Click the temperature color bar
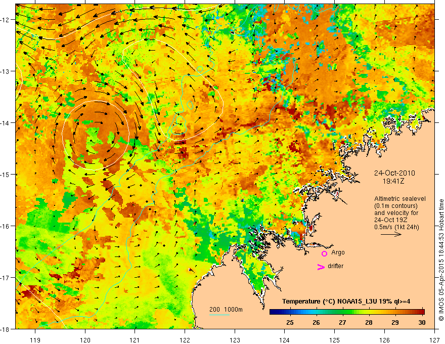 347,312
